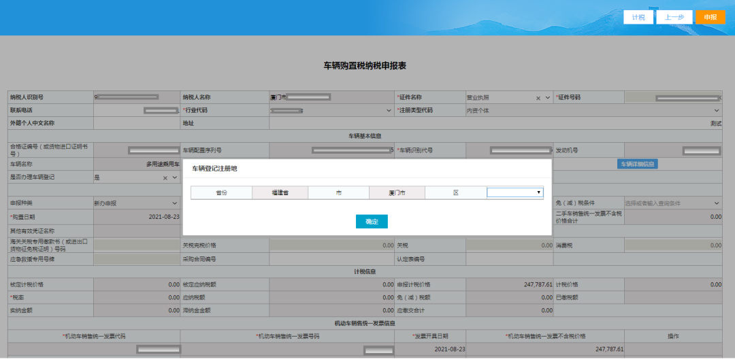The image size is (735, 359).
Task: Expand the 注册类型代码 dropdown arrow
Action: pos(717,110)
